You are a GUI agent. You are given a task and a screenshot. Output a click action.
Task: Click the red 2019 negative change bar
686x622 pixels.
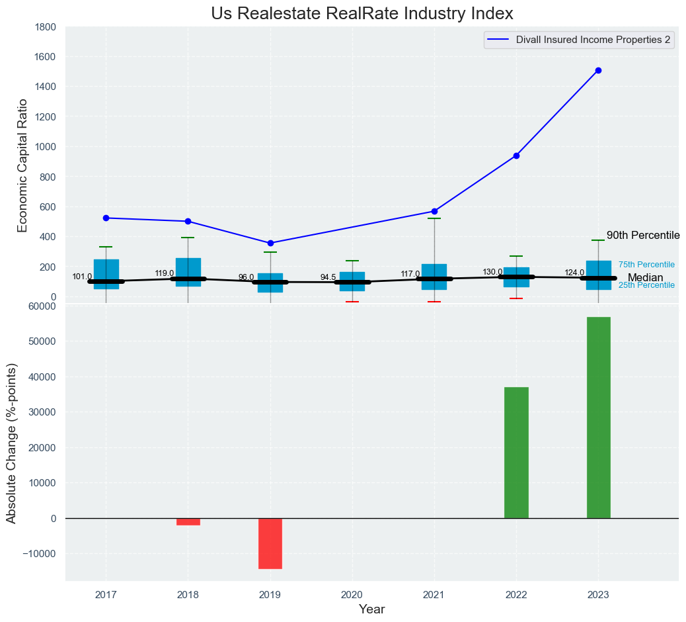click(270, 543)
